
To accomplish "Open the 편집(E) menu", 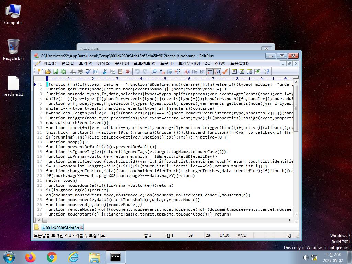I will 68,63.
